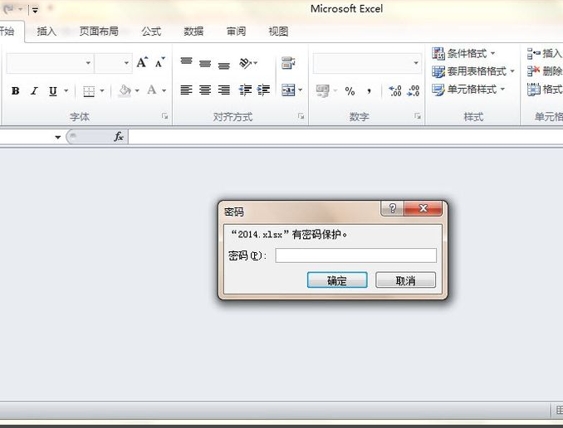Image resolution: width=563 pixels, height=428 pixels.
Task: Click the comma style icon
Action: point(369,91)
